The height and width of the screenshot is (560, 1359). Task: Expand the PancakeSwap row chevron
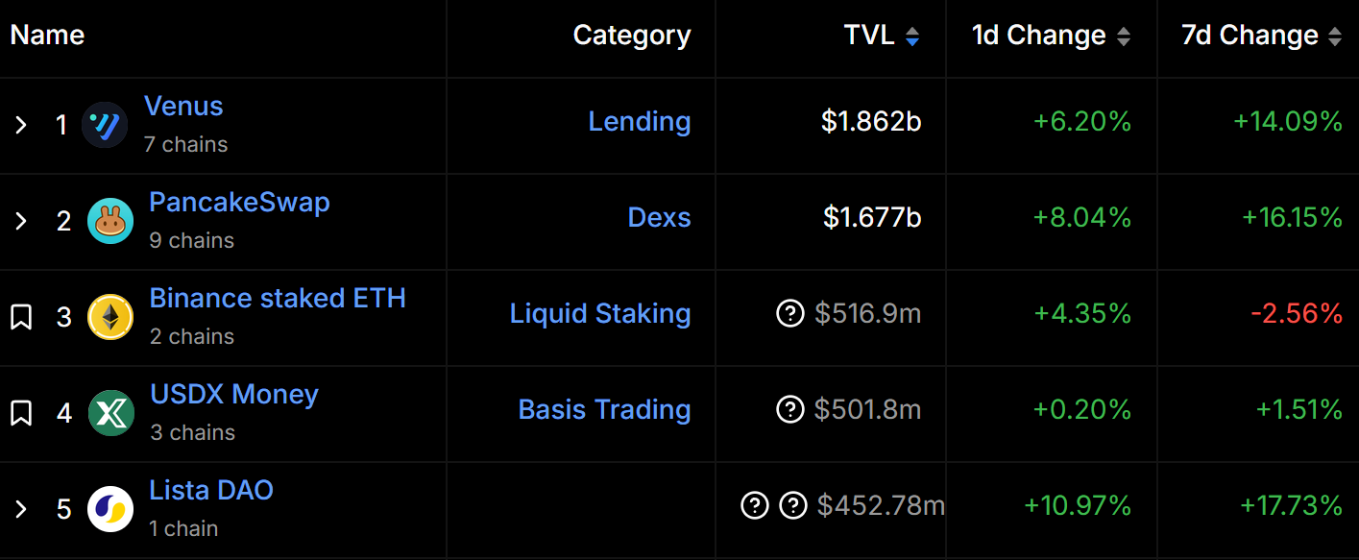click(21, 220)
